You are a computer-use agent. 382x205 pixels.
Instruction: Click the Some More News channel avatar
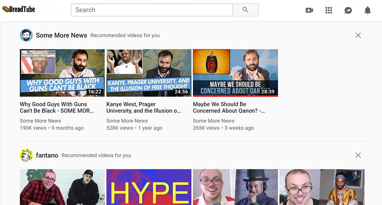pyautogui.click(x=26, y=35)
